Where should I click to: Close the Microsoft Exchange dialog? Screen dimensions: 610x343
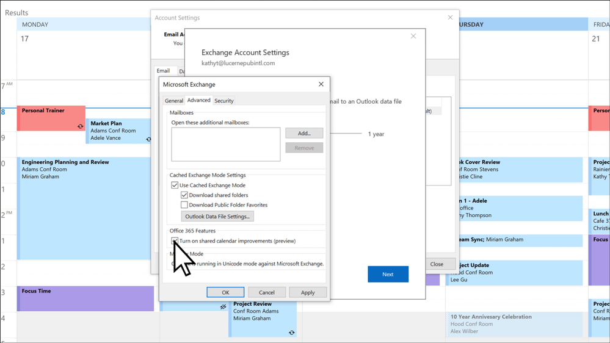321,84
